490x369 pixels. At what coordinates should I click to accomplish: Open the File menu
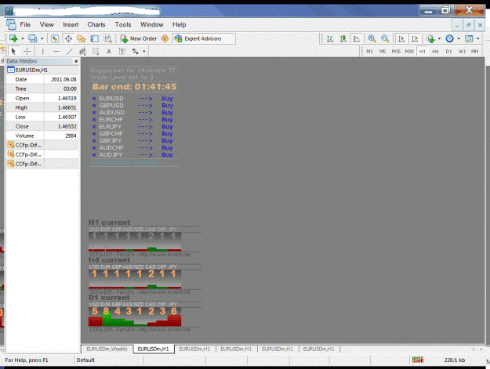point(25,24)
